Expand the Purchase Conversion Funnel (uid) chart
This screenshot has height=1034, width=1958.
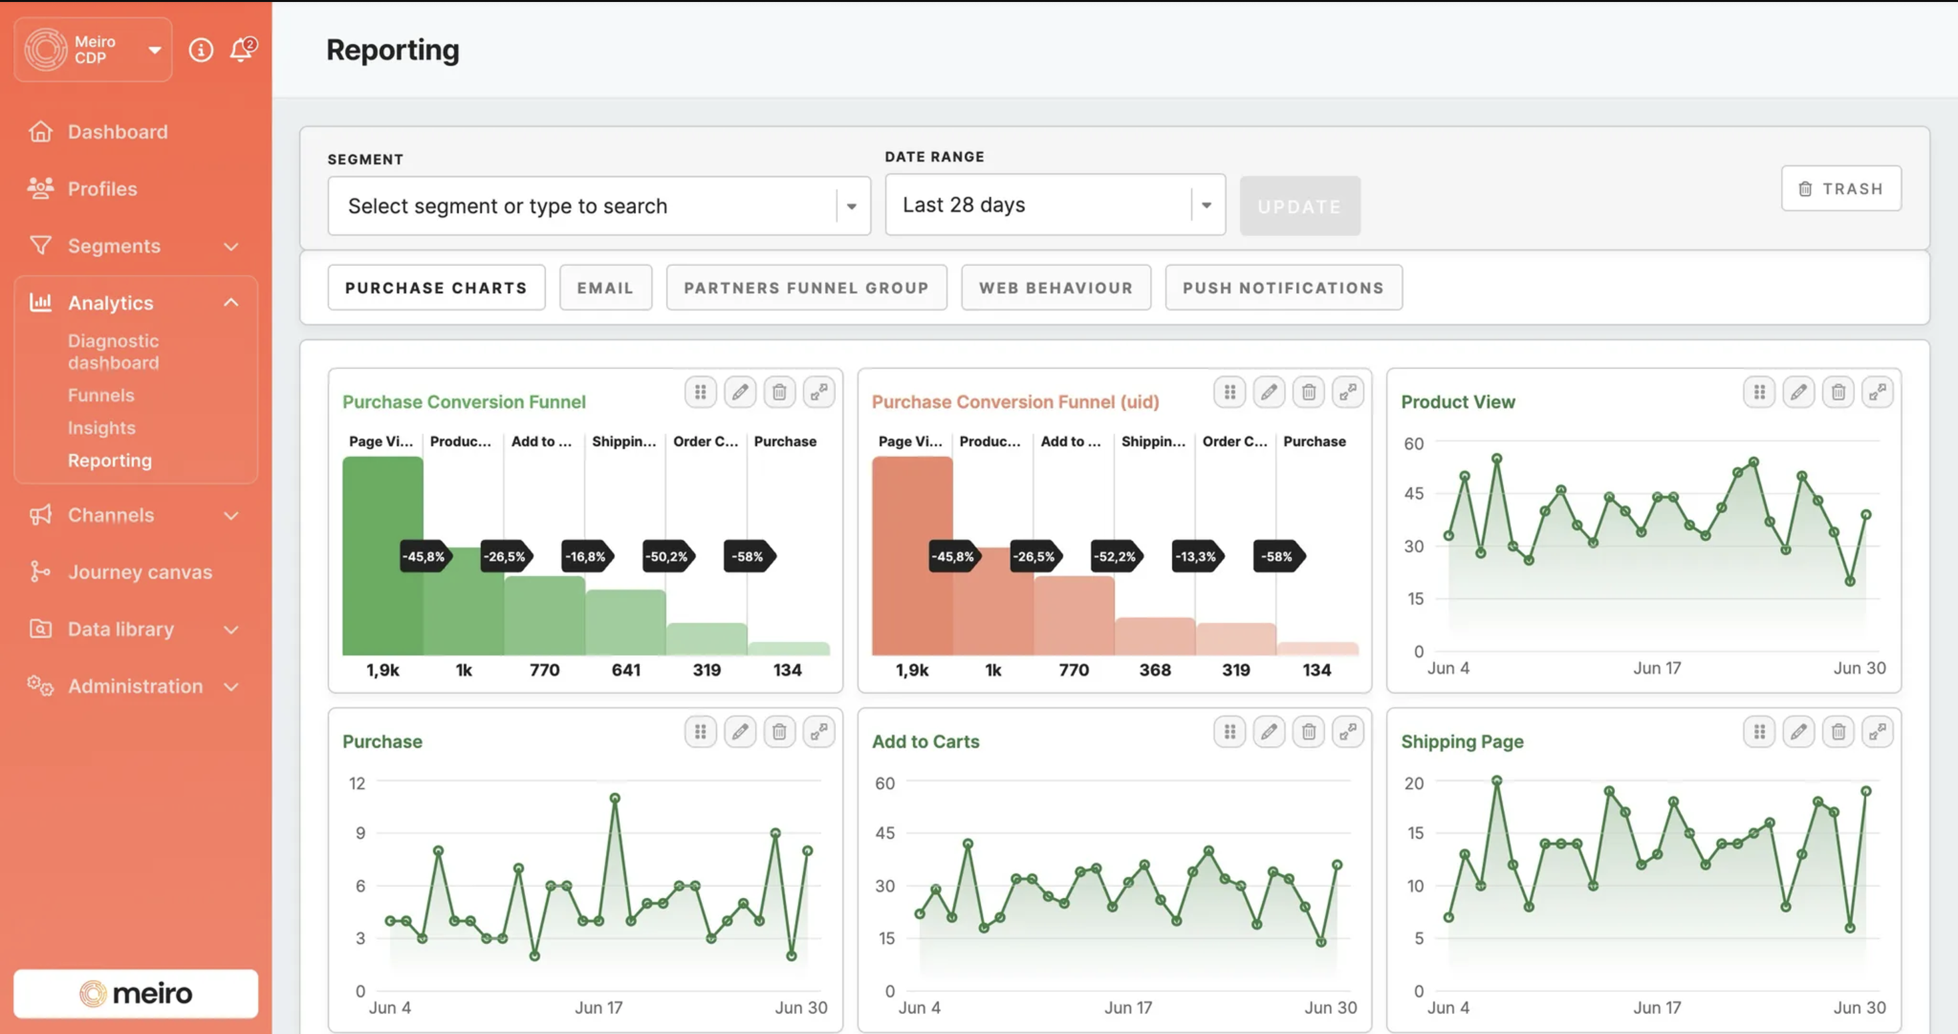(x=1348, y=392)
